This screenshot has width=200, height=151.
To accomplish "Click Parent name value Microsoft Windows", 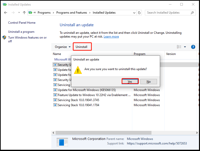I will coord(140,139).
